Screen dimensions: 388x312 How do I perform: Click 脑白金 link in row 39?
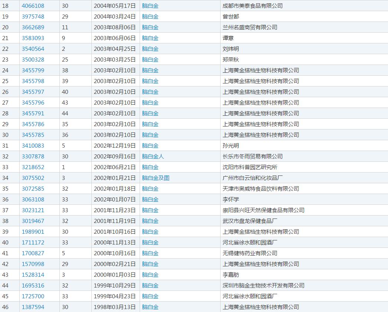[x=150, y=231]
